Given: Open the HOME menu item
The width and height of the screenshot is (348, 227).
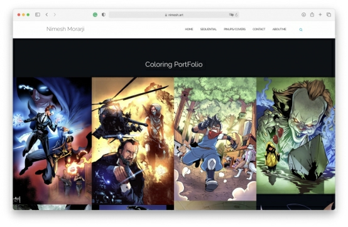Looking at the screenshot, I should (189, 29).
